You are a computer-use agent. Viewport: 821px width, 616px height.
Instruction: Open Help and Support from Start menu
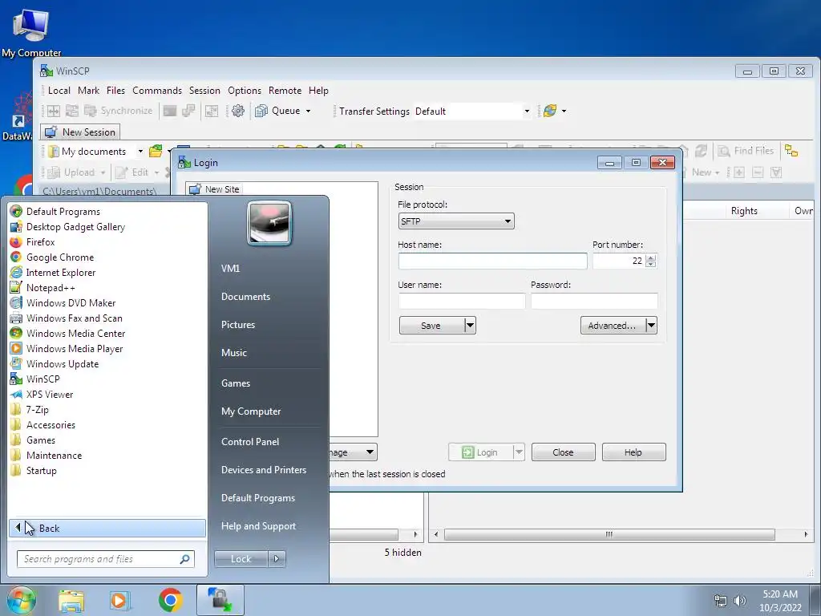pos(259,526)
